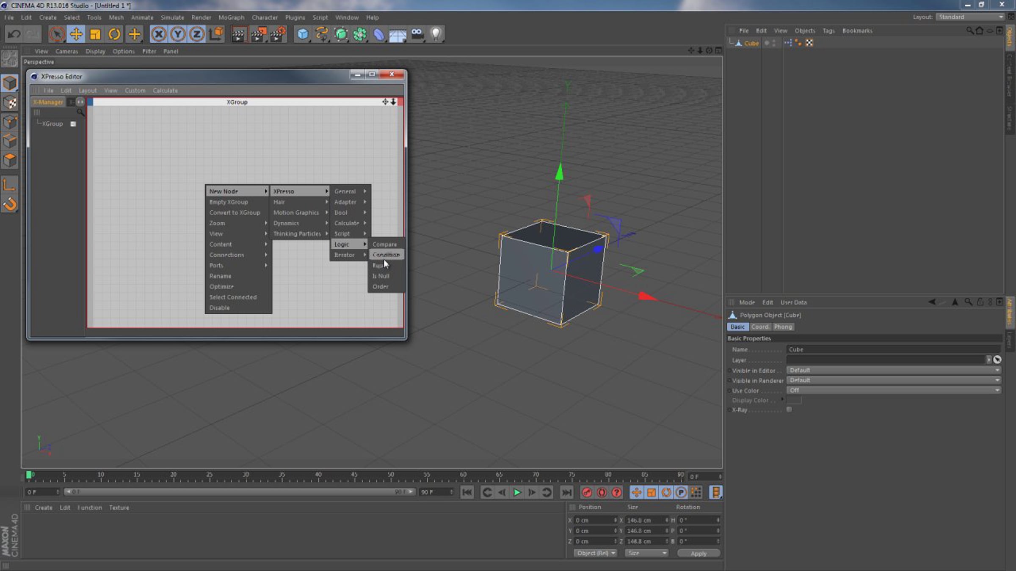Switch to Model mode in left palette
1016x571 pixels.
[10, 83]
